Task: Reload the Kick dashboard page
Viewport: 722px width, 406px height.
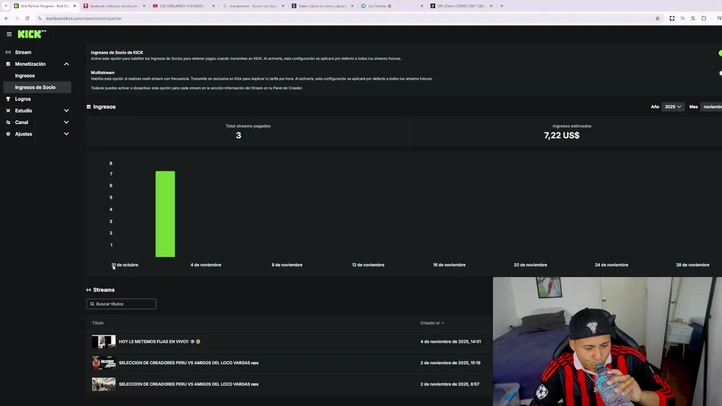Action: [x=27, y=18]
